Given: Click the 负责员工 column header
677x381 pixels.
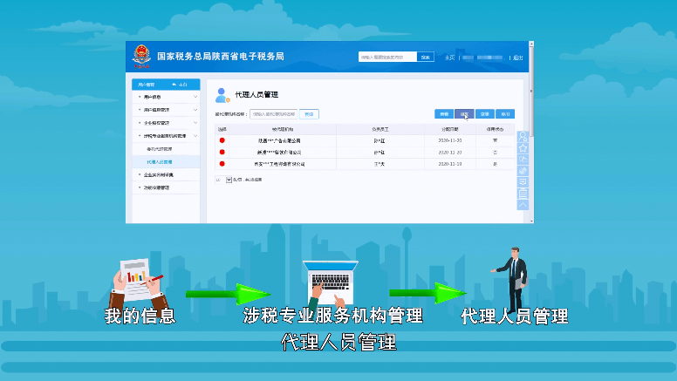Looking at the screenshot, I should coord(380,129).
